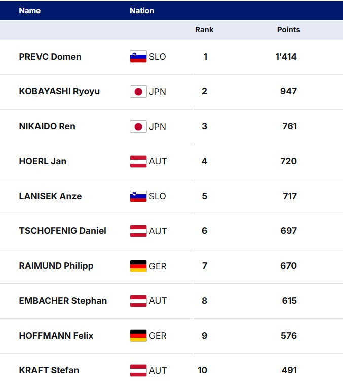Select the TSCHOFENIG Daniel name link
This screenshot has height=388, width=343.
[62, 231]
